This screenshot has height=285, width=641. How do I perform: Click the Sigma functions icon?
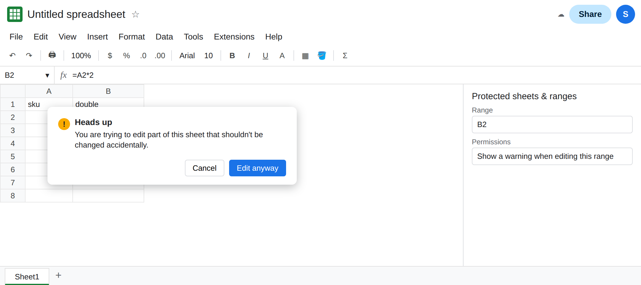345,56
